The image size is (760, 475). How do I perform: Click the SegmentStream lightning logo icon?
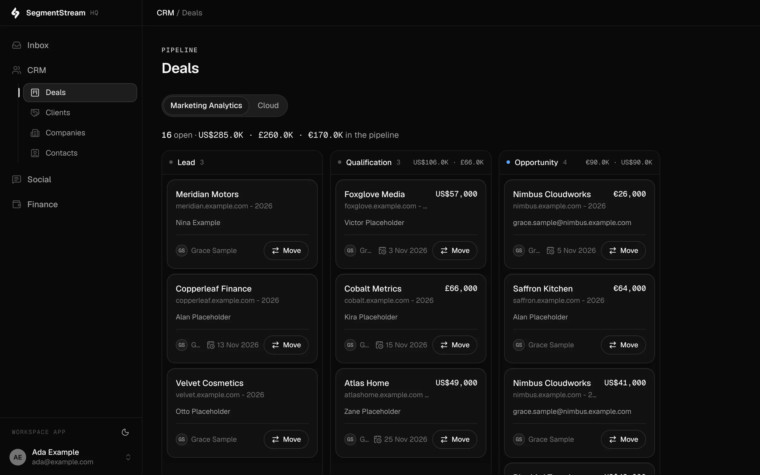click(x=15, y=13)
